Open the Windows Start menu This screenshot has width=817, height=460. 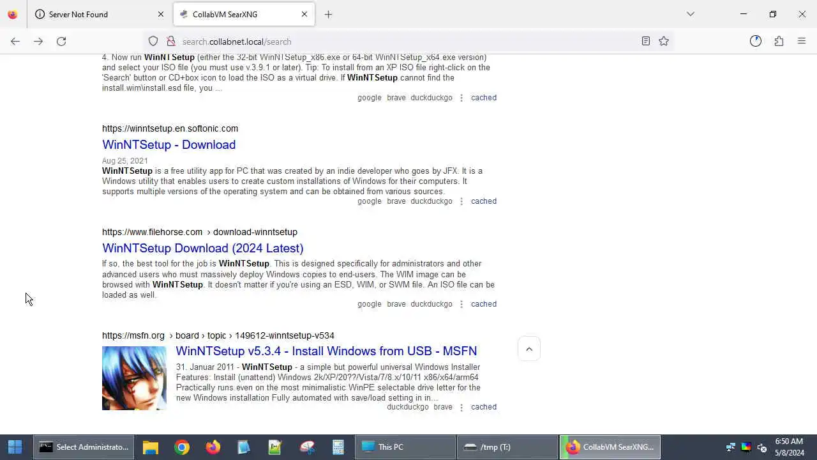(x=15, y=447)
